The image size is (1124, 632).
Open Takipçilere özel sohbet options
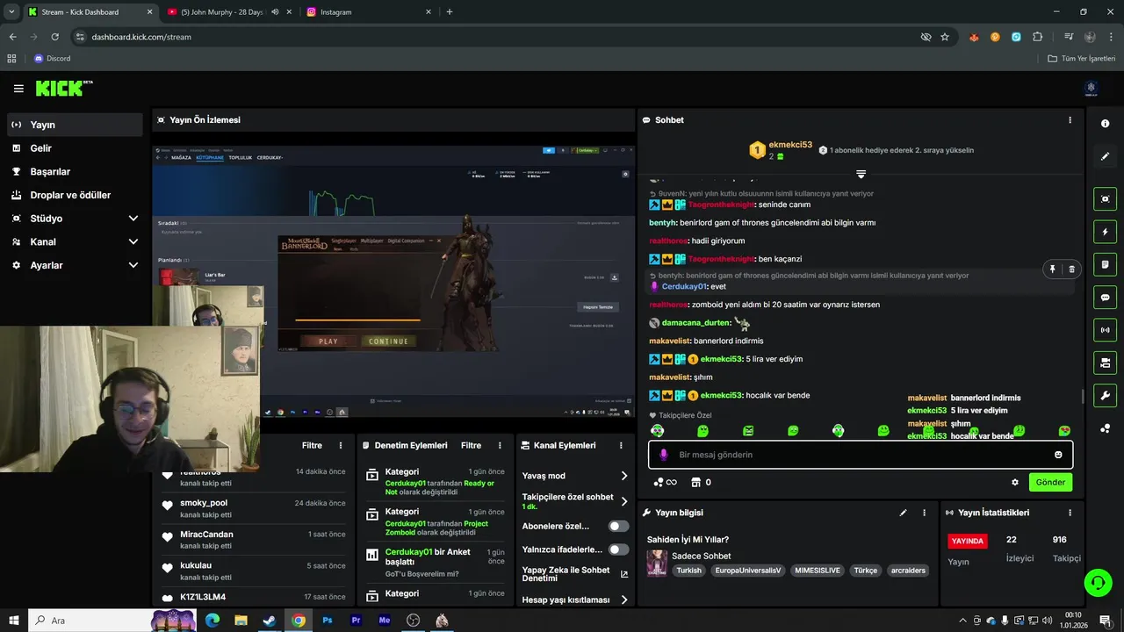624,501
